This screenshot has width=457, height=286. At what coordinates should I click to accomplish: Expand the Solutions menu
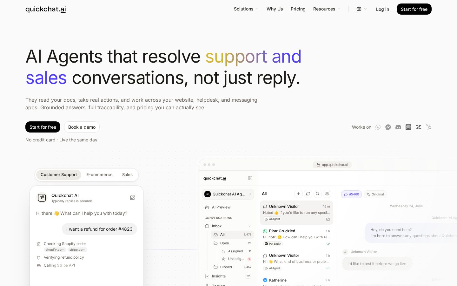(246, 9)
